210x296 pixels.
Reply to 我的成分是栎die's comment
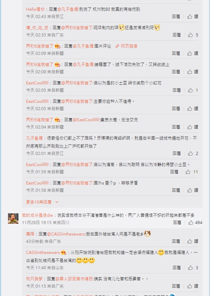[177, 223]
